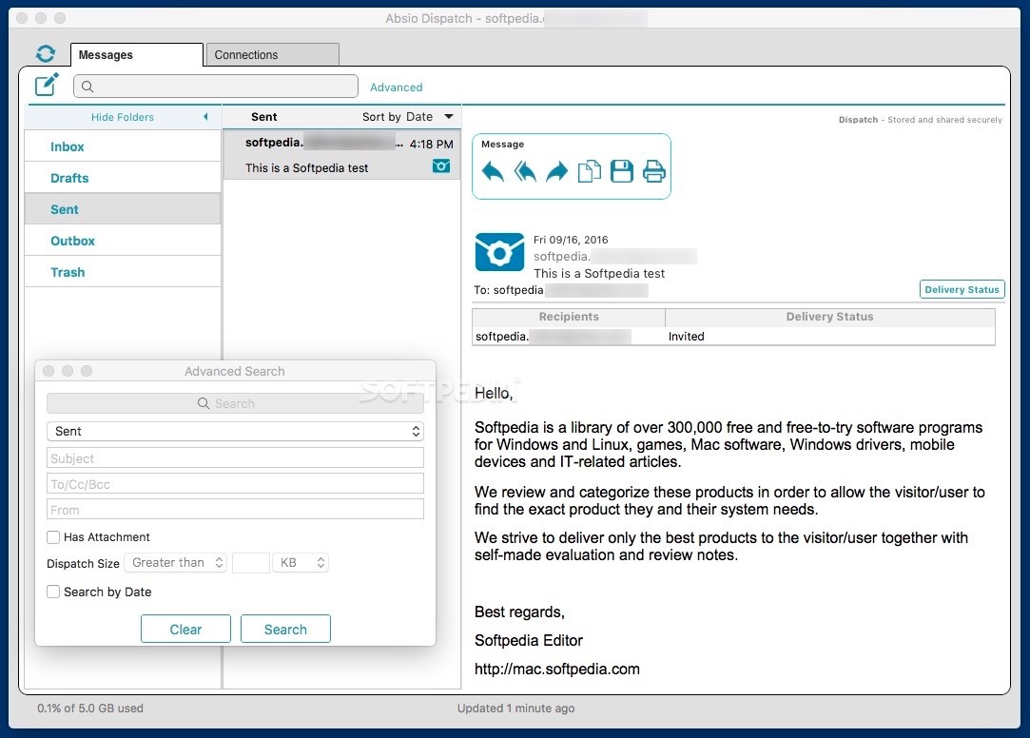Click Clear button in Advanced Search
Viewport: 1030px width, 738px height.
coord(185,629)
